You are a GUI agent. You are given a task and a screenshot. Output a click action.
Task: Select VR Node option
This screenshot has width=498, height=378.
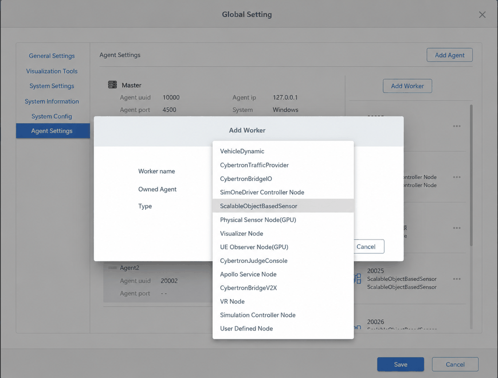point(283,301)
